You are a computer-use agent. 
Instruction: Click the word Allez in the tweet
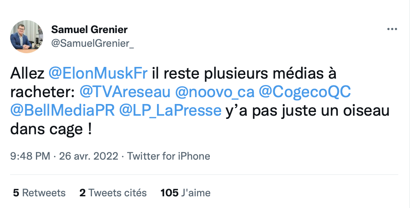(27, 74)
